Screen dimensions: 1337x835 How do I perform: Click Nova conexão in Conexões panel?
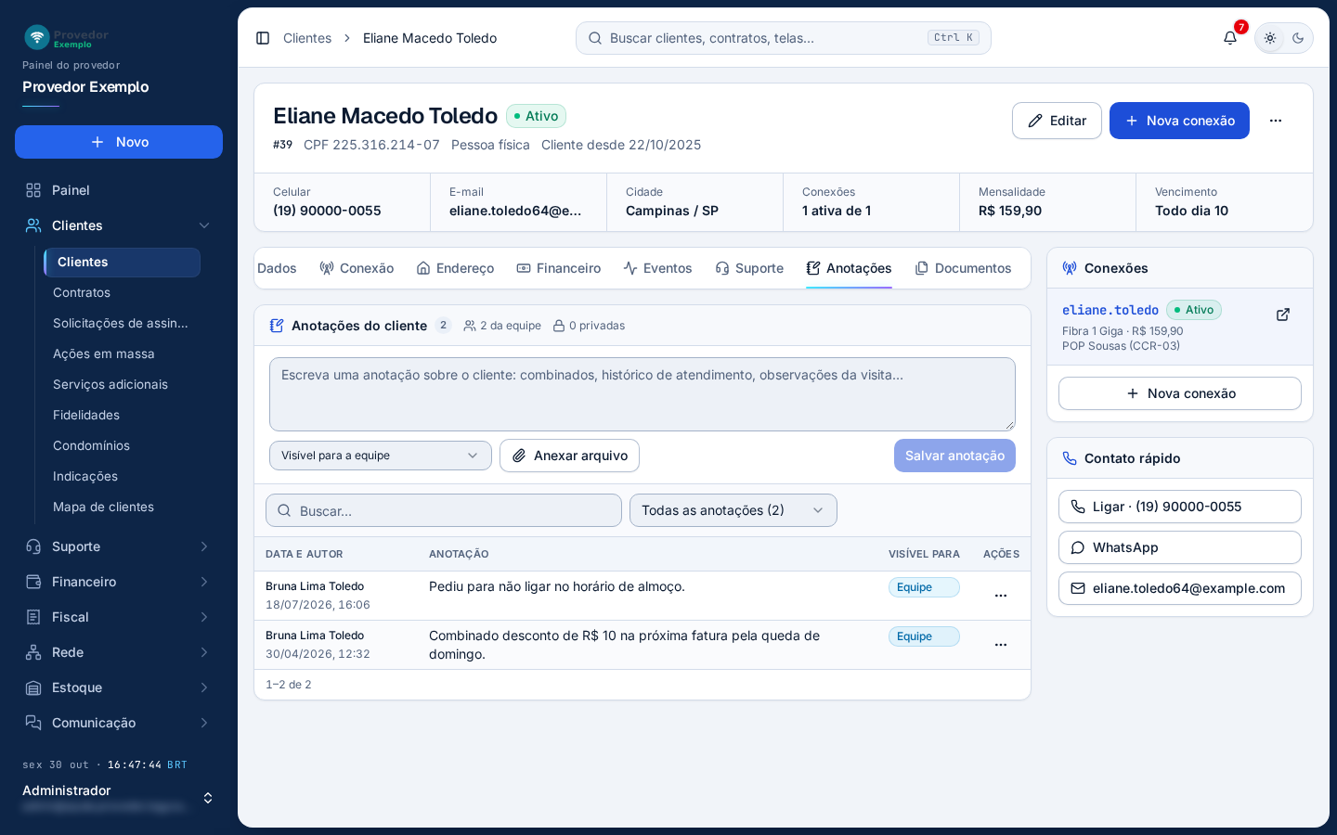pyautogui.click(x=1180, y=393)
